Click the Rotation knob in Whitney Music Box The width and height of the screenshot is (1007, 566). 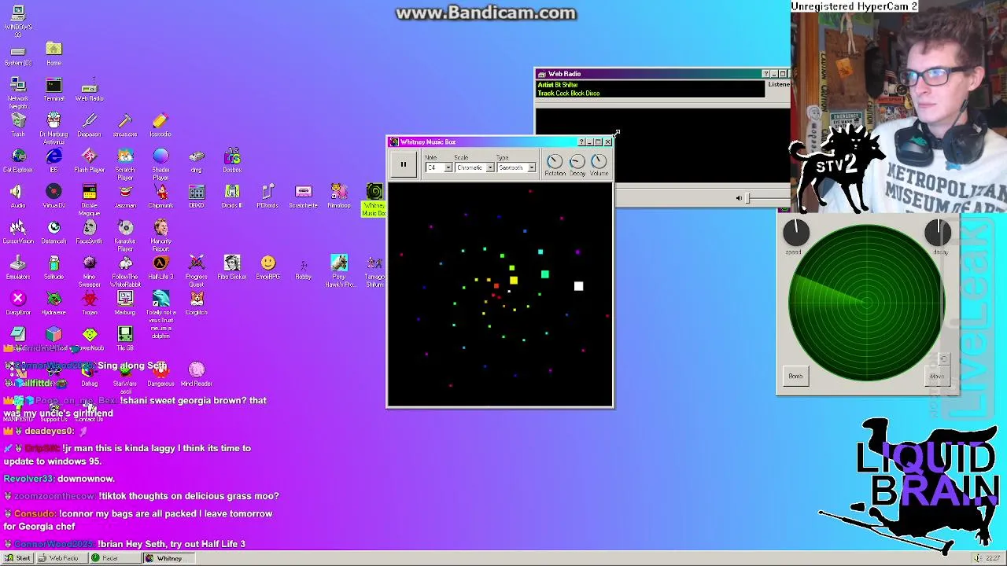[x=555, y=161]
